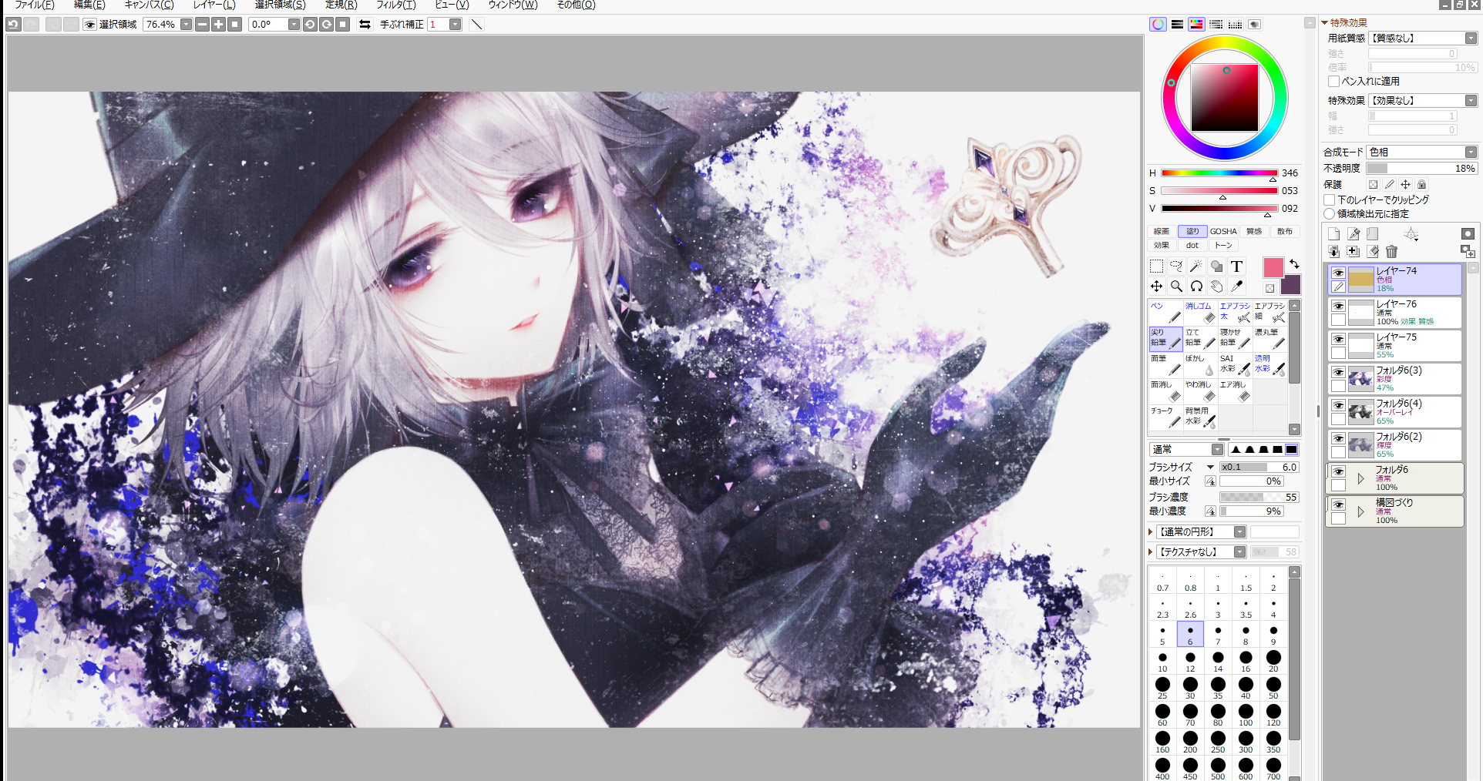Screen dimensions: 1483x781
Task: Rotate canvas counterclockwise
Action: [x=310, y=25]
